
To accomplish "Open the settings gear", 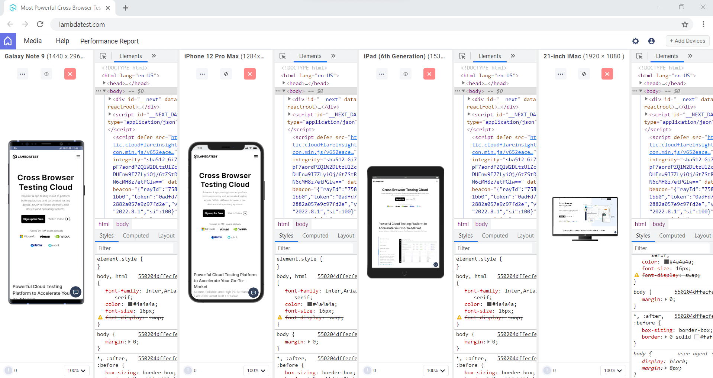I will pyautogui.click(x=635, y=41).
